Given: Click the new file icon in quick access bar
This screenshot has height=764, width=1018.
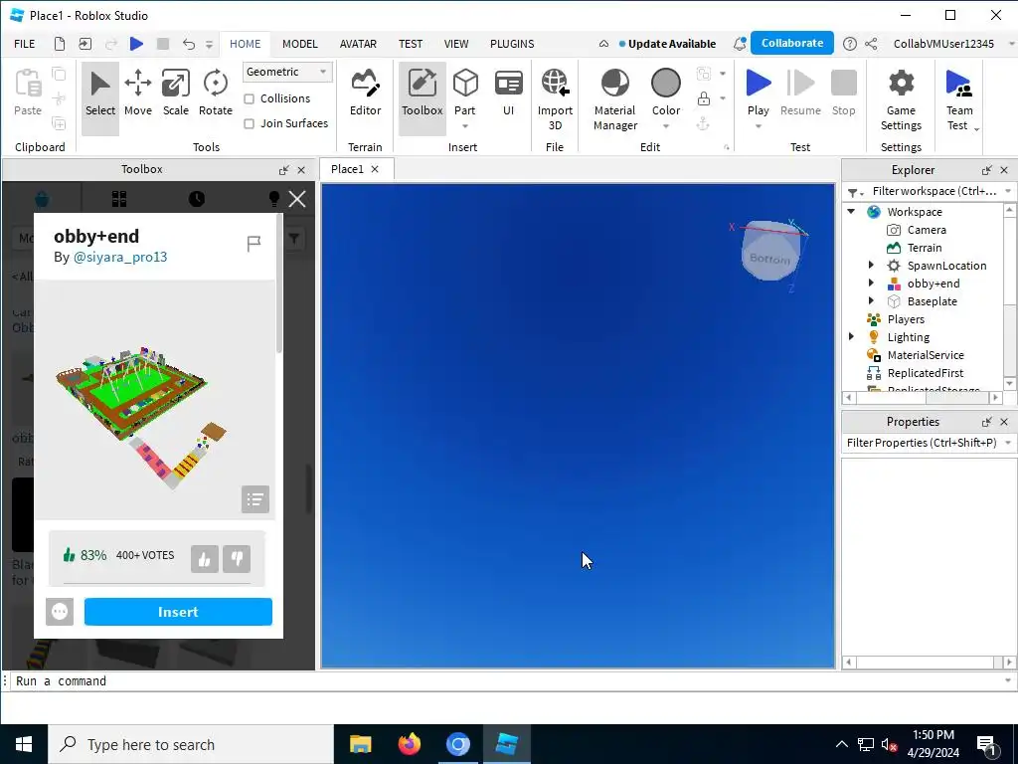Looking at the screenshot, I should [x=59, y=44].
